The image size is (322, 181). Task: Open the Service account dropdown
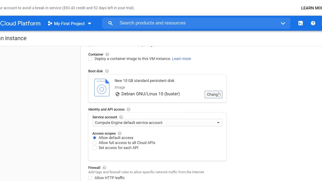[x=157, y=123]
